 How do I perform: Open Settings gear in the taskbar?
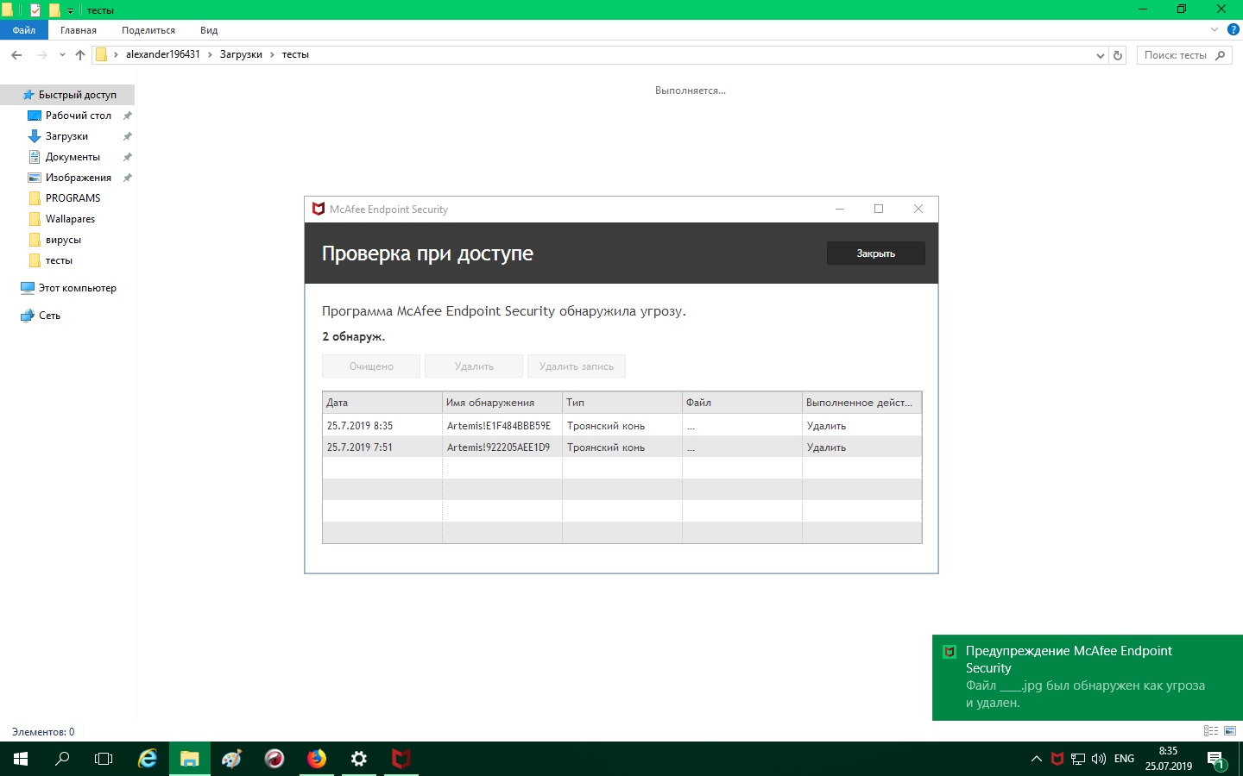point(359,759)
